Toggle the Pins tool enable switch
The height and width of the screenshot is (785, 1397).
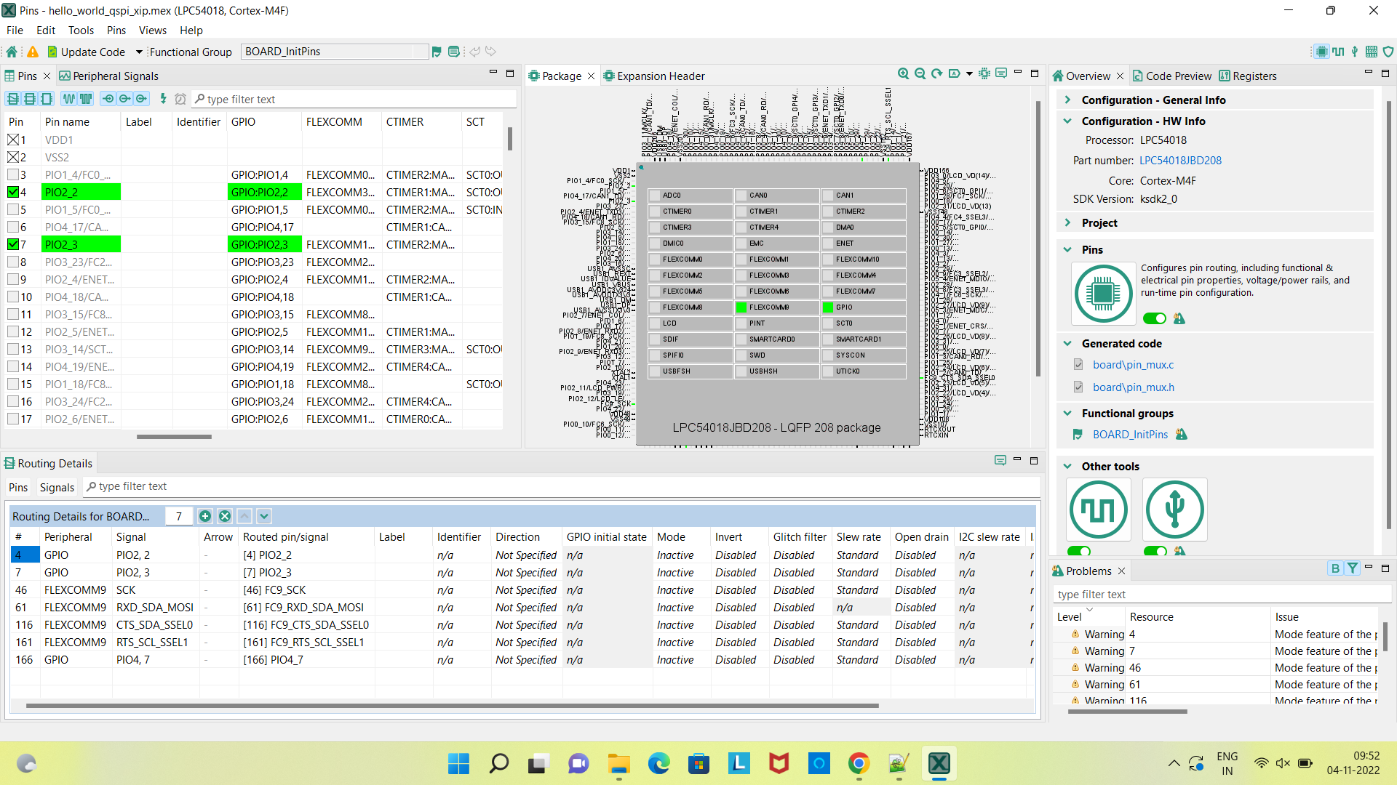[1155, 318]
